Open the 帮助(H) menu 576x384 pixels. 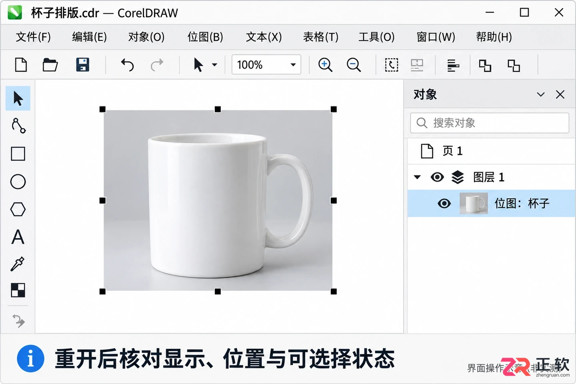[494, 37]
